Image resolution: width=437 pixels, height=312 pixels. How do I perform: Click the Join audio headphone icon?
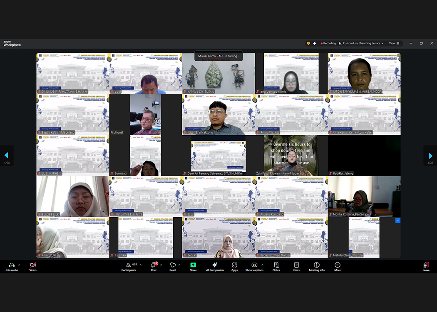click(11, 265)
